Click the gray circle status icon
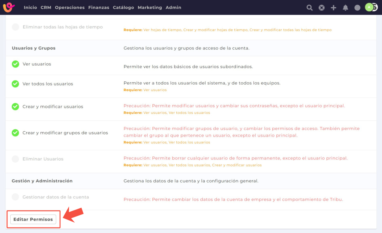The height and width of the screenshot is (233, 382). point(357,7)
